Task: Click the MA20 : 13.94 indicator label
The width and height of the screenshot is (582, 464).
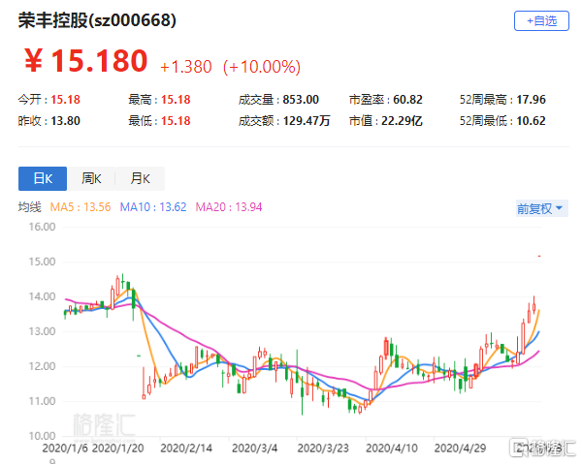Action: pyautogui.click(x=229, y=206)
